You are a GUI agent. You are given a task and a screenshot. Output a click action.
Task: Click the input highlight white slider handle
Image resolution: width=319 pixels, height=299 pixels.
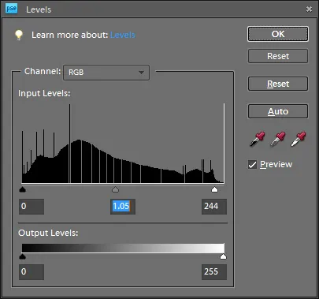(214, 189)
